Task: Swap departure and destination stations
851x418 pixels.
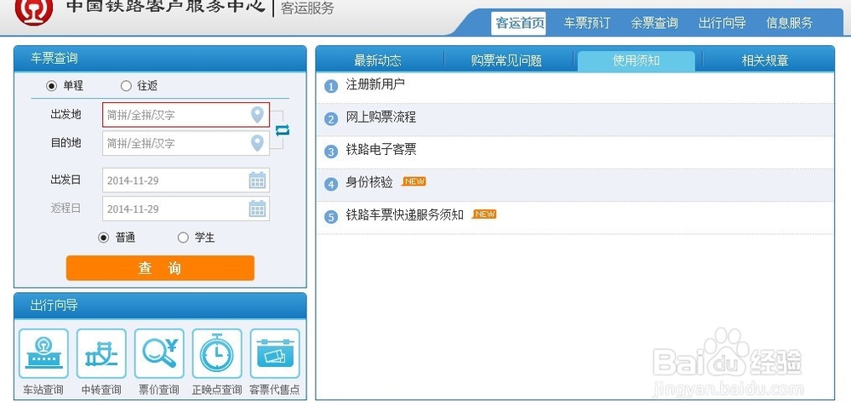Action: point(283,129)
